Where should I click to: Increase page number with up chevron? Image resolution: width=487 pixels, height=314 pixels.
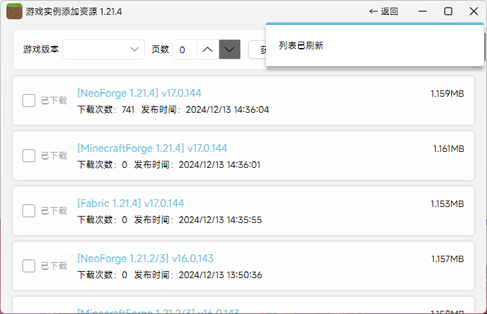click(x=208, y=49)
